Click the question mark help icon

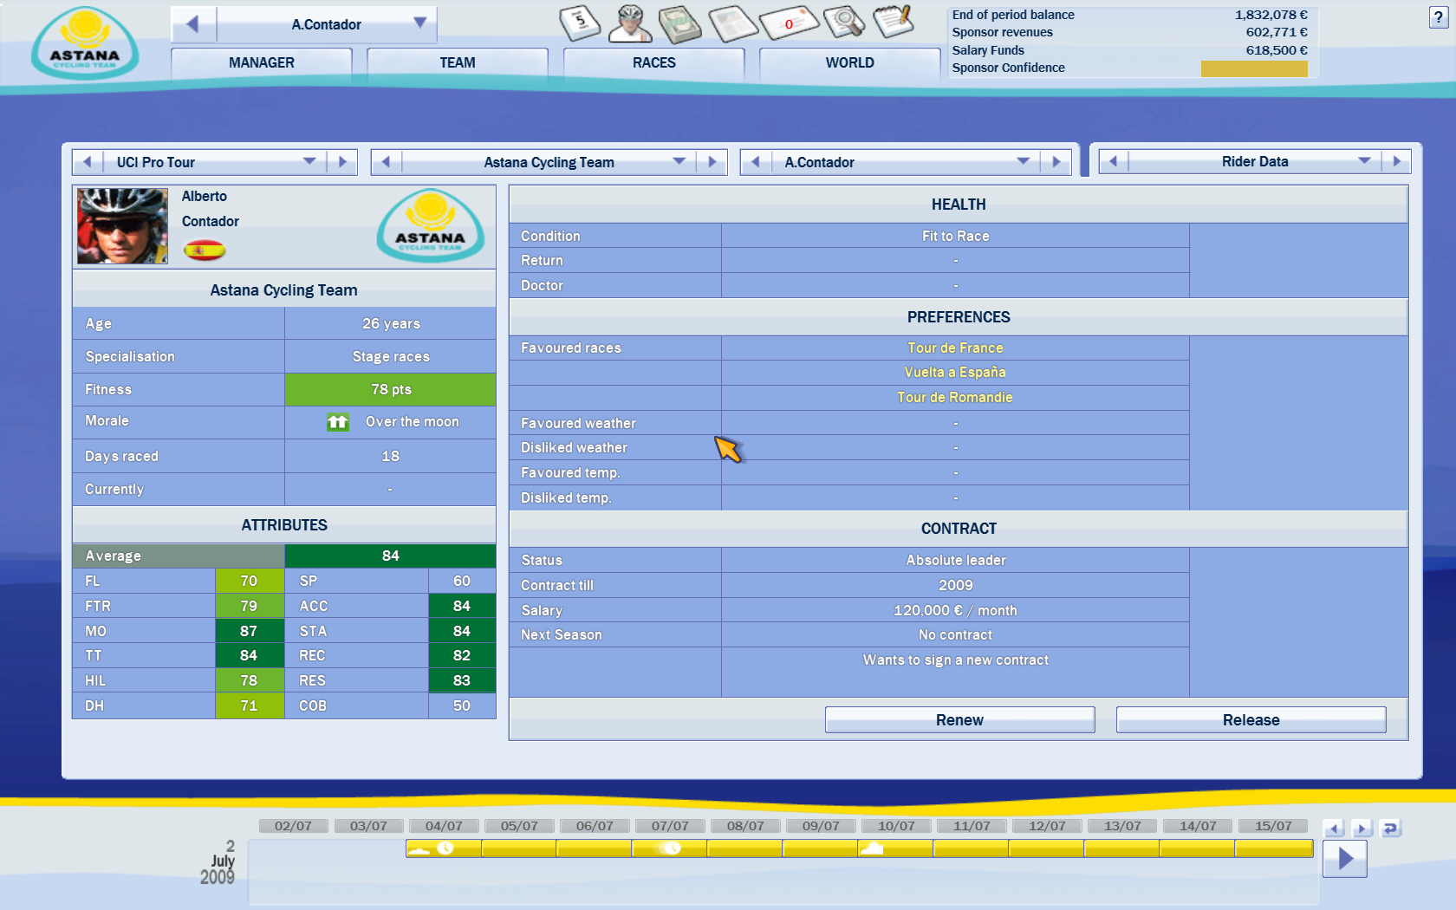pos(1438,17)
